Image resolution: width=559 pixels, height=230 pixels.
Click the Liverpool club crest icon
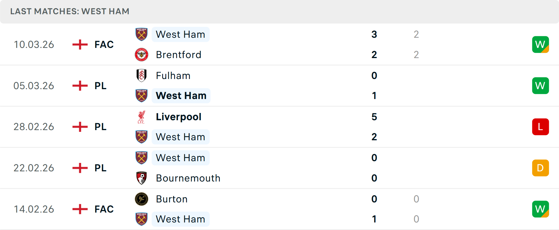pyautogui.click(x=141, y=117)
